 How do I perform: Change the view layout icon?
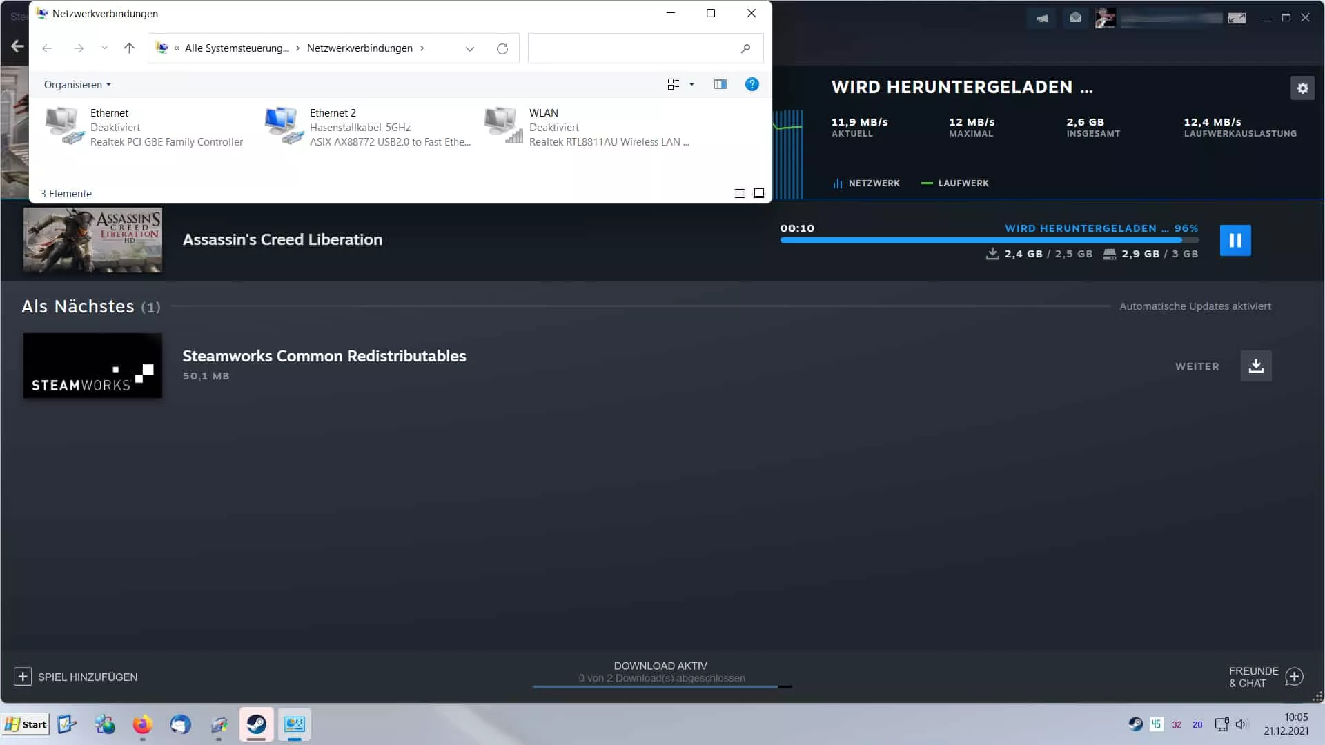[673, 84]
